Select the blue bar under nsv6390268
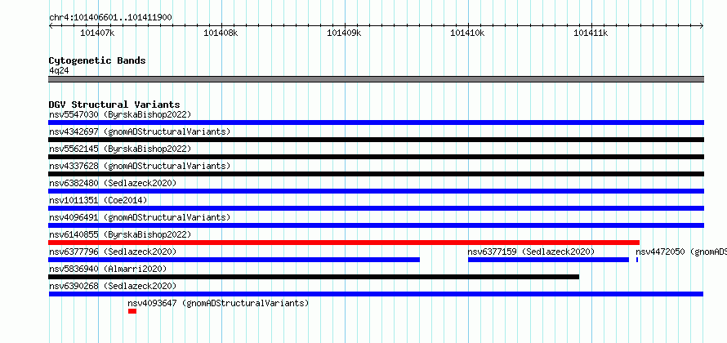Viewport: 727px width, 343px height. [x=376, y=294]
